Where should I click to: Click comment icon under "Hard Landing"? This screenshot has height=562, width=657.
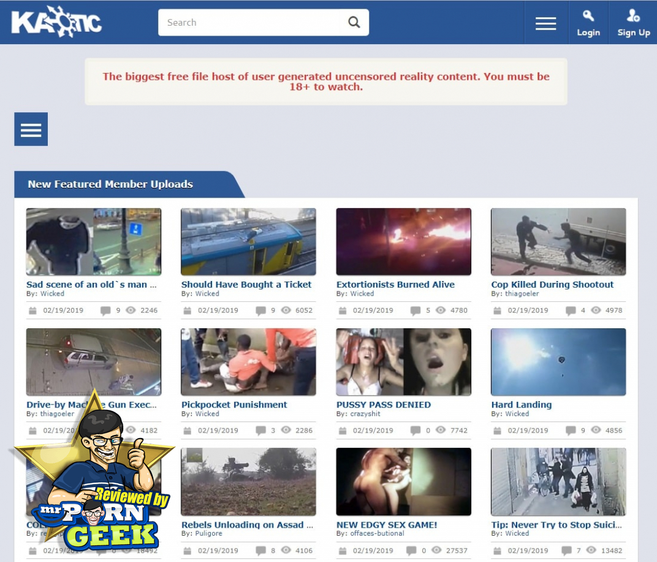coord(571,431)
